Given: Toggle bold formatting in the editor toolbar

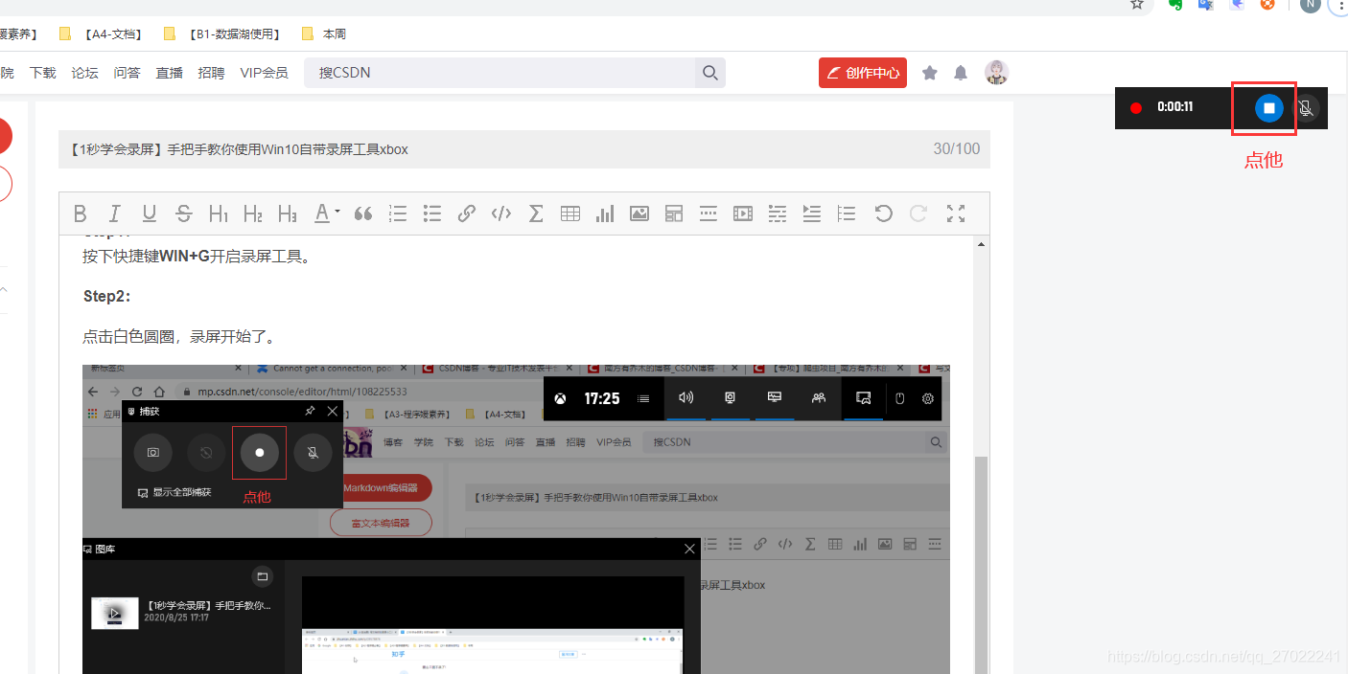Looking at the screenshot, I should click(x=81, y=213).
